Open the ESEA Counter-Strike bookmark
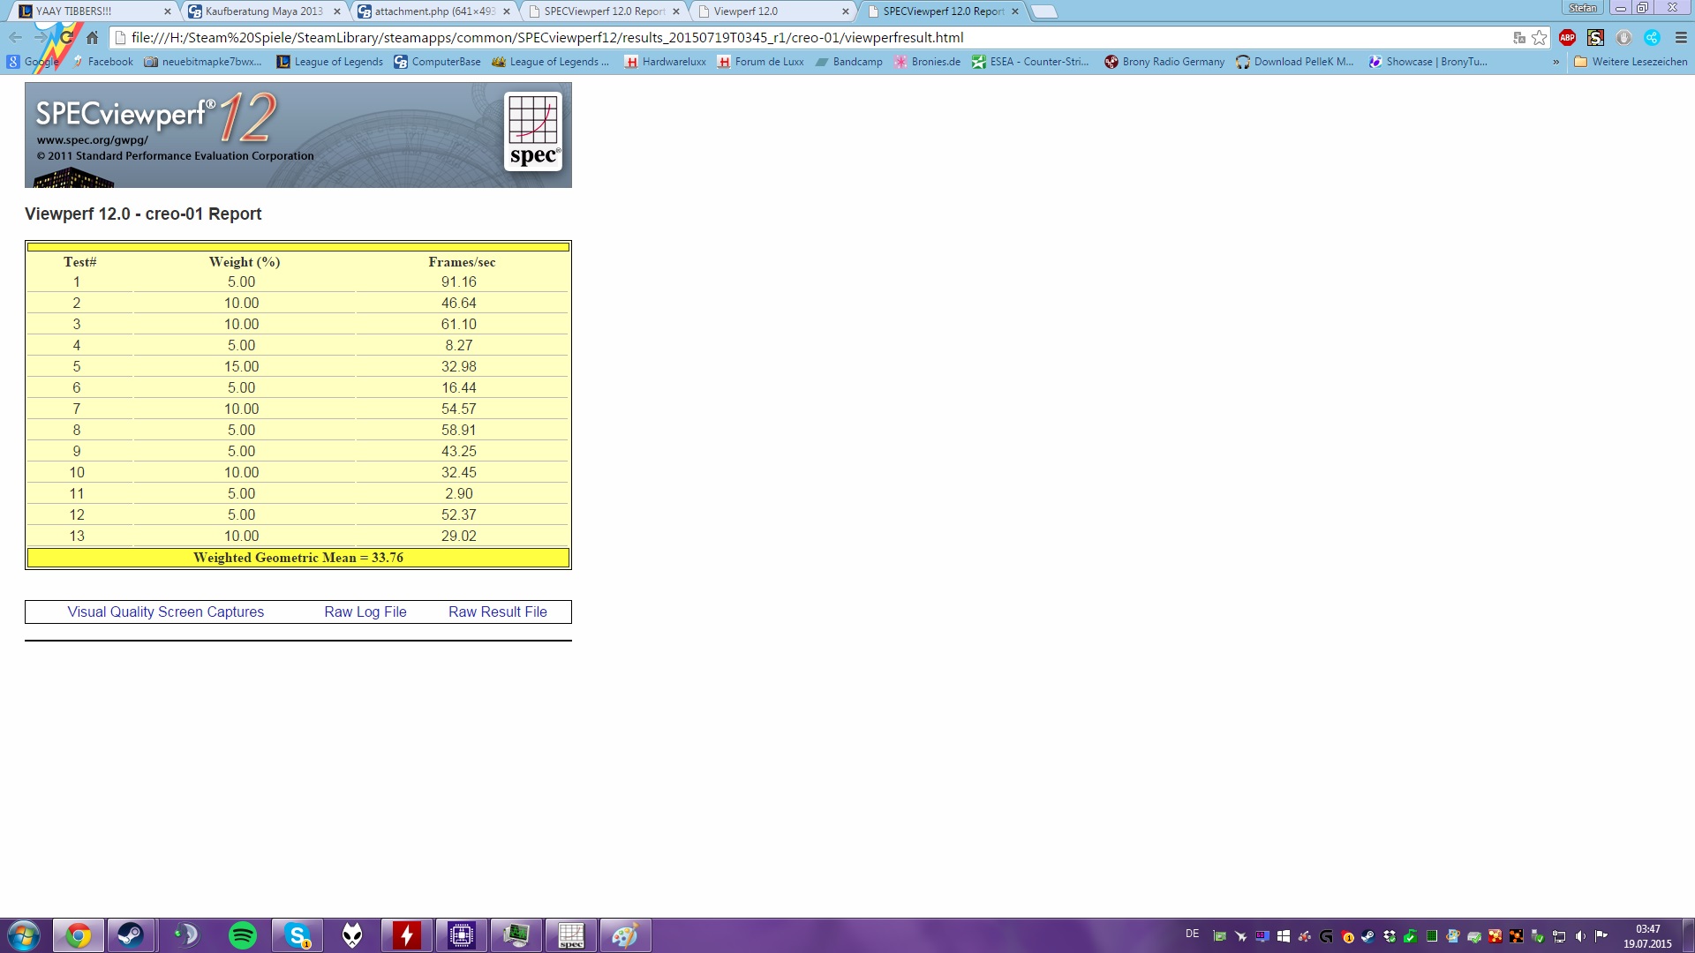The width and height of the screenshot is (1695, 953). [1030, 62]
